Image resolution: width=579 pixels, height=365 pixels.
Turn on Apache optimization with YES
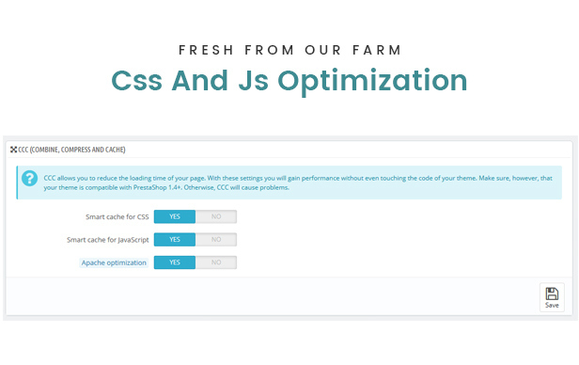click(x=175, y=262)
